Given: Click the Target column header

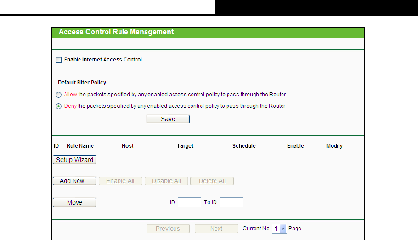Looking at the screenshot, I should (185, 146).
